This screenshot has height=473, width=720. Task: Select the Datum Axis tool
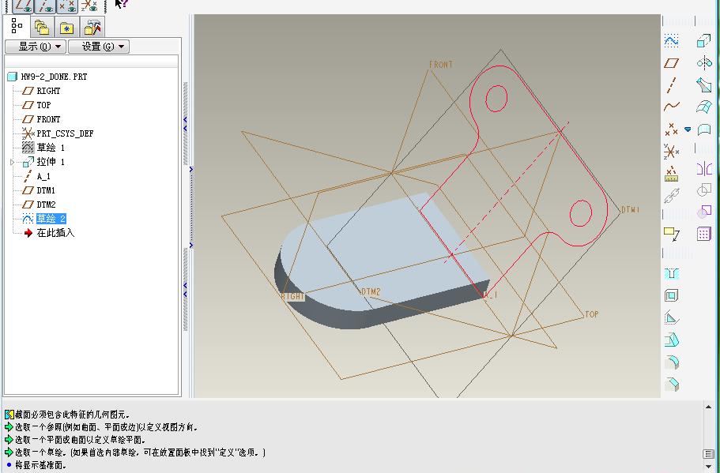(671, 84)
